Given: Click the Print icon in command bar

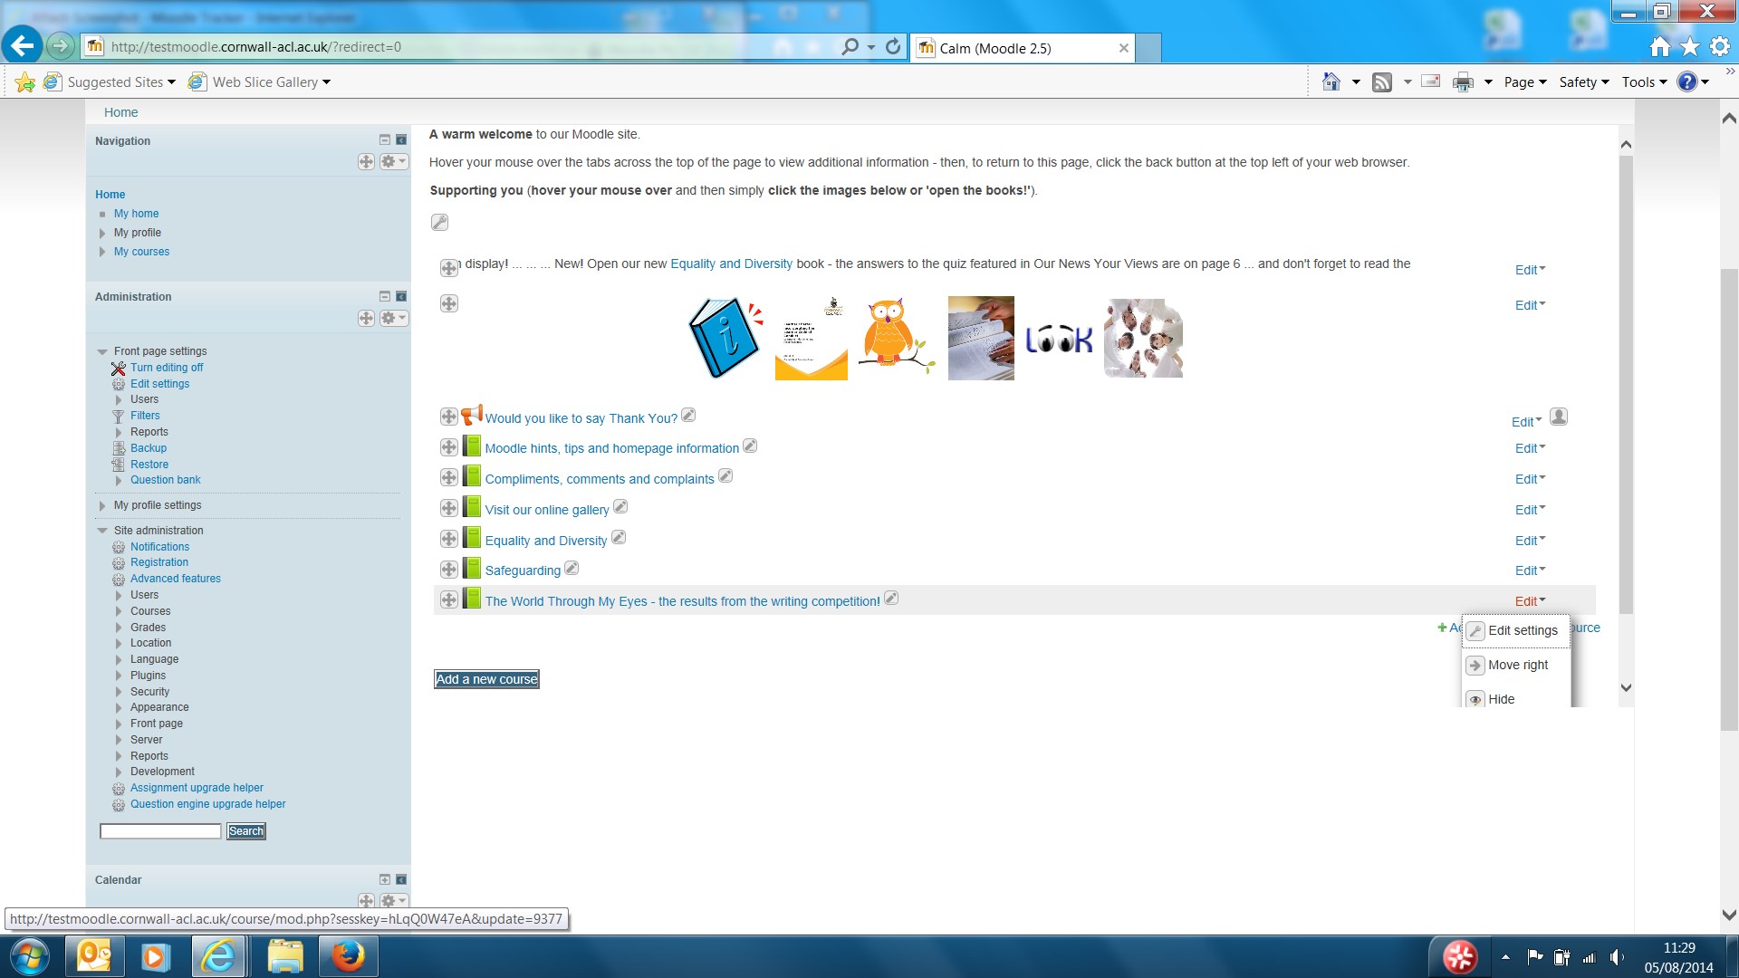Looking at the screenshot, I should click(x=1463, y=82).
